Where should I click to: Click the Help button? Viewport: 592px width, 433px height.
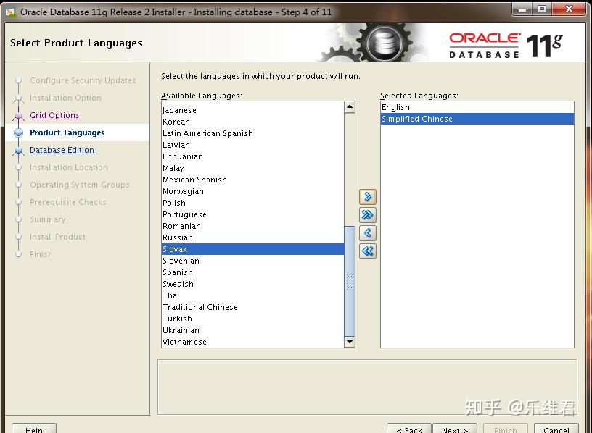pos(34,429)
